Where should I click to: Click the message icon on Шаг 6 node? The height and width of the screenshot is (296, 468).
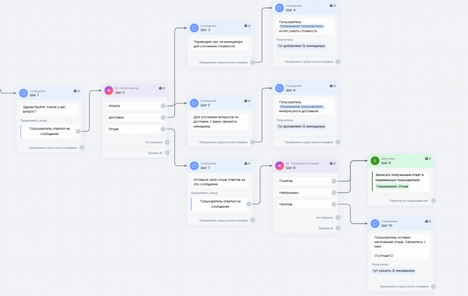pyautogui.click(x=279, y=88)
